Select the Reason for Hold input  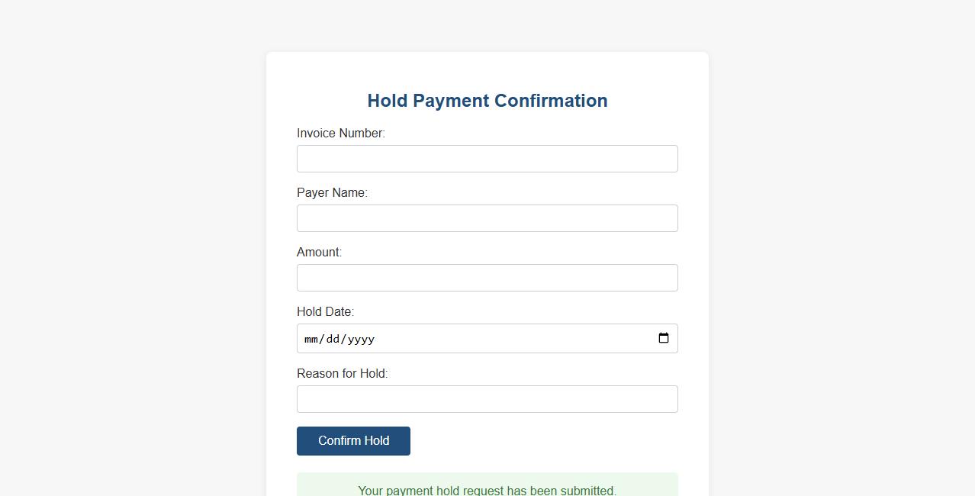click(487, 399)
